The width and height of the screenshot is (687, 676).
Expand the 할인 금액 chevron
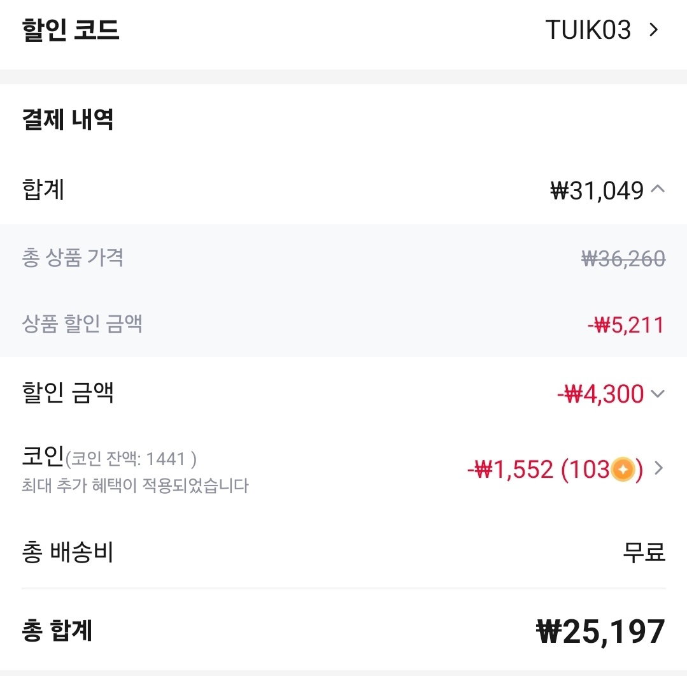tap(658, 394)
